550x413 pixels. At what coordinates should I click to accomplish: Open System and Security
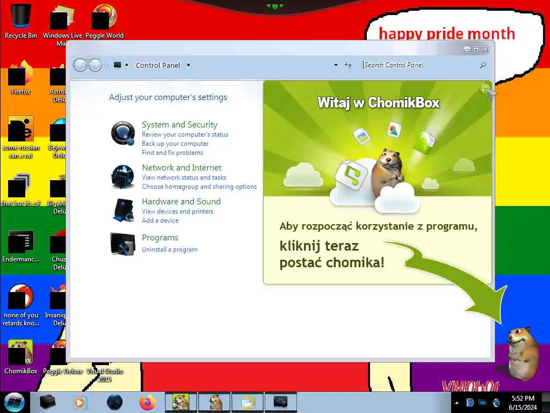pyautogui.click(x=179, y=125)
